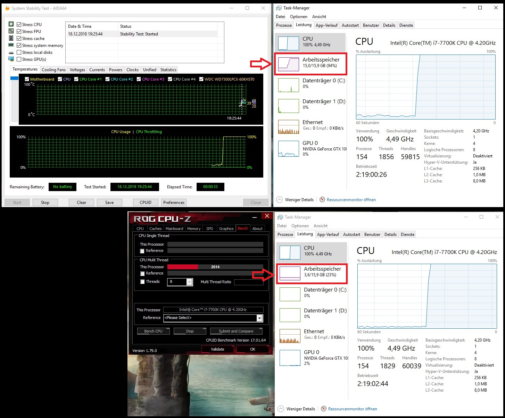Viewport: 505px width, 418px height.
Task: Click Bench CPU button in CPU-Z
Action: [153, 331]
